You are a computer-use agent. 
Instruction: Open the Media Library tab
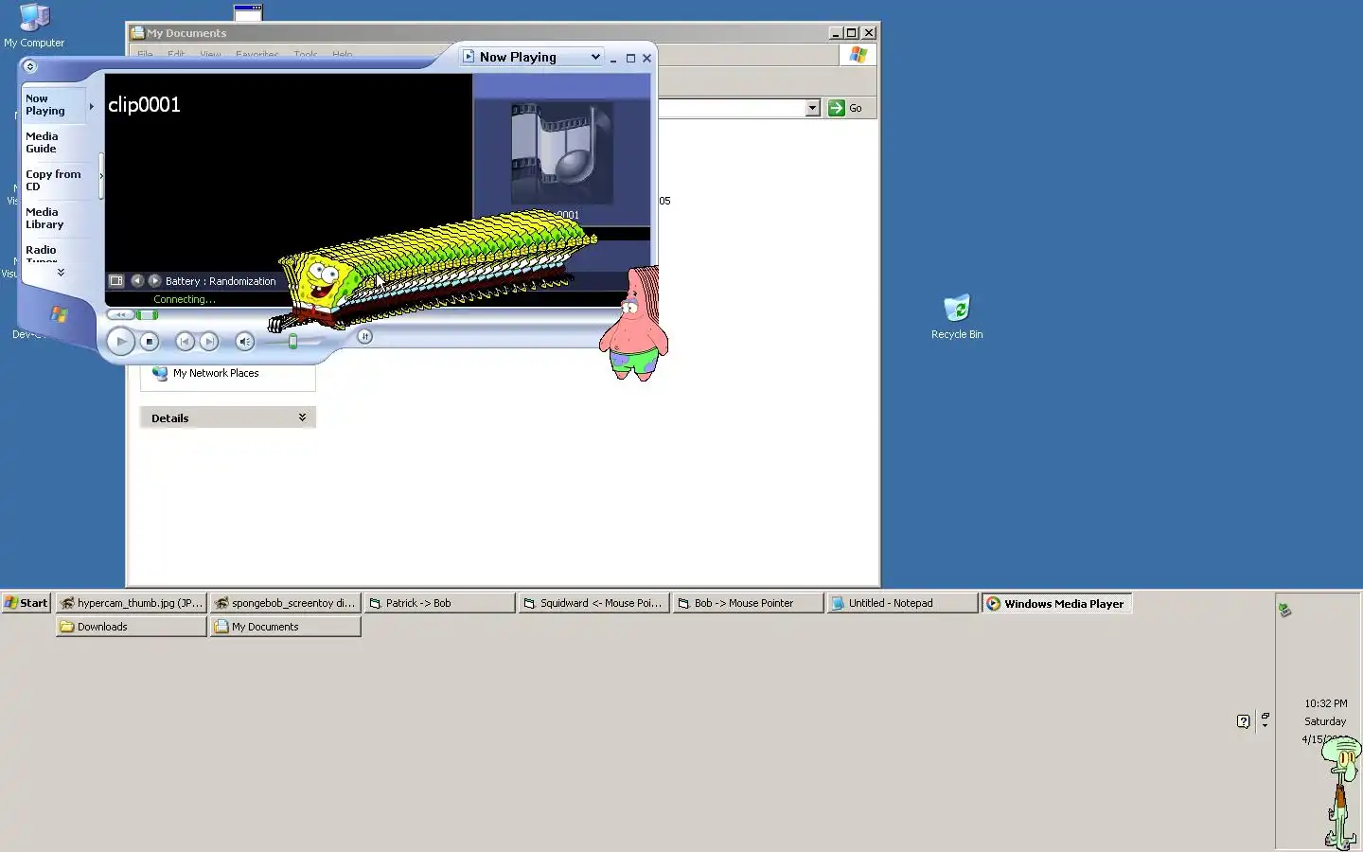pos(53,218)
